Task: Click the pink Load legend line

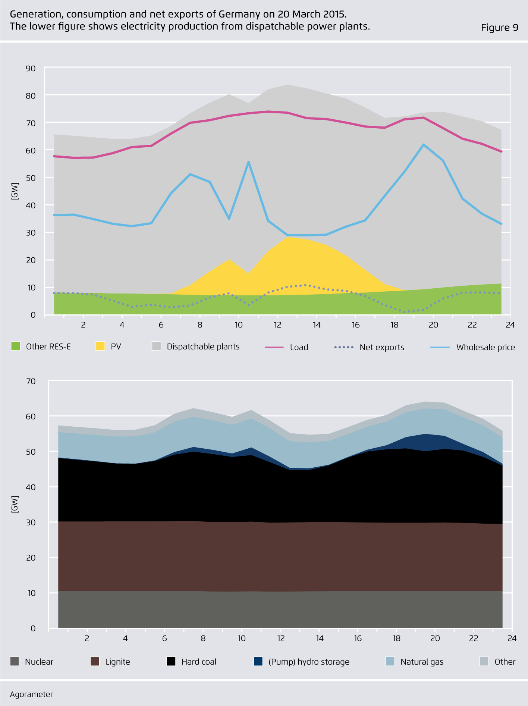Action: tap(274, 347)
